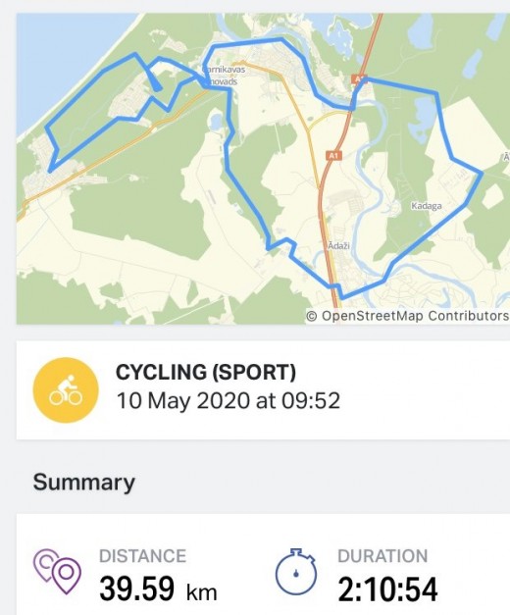
Task: Open the OpenStreetMap Contributors attribution link
Action: click(407, 316)
